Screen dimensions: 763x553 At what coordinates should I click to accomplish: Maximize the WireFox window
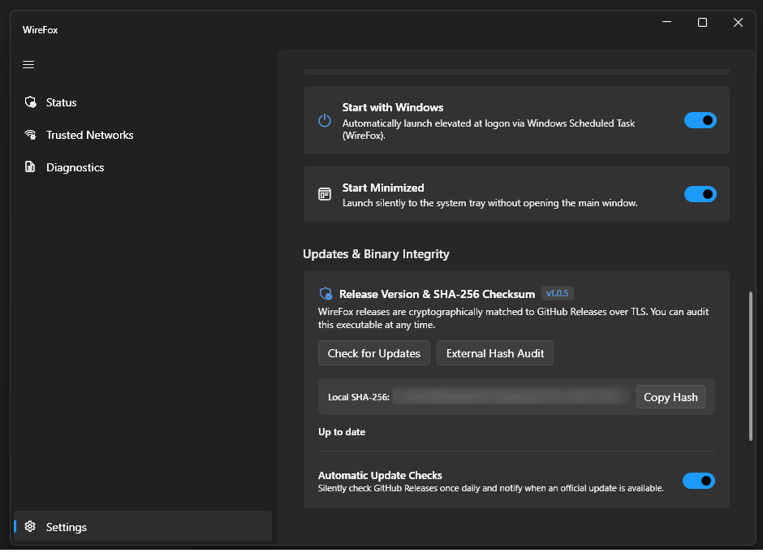coord(702,23)
